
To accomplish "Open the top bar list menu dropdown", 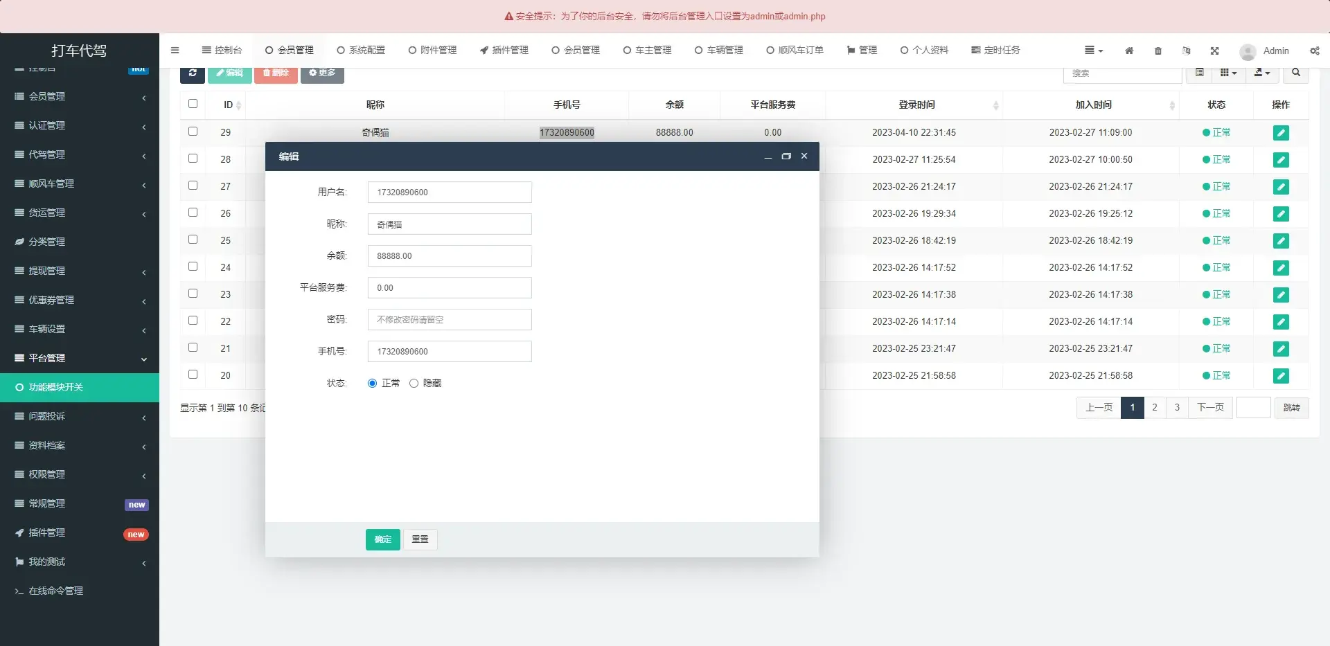I will coord(1094,51).
